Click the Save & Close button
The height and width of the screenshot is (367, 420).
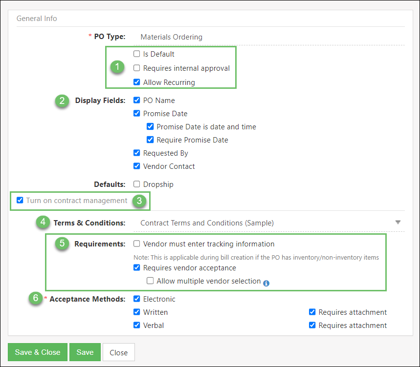coord(37,352)
